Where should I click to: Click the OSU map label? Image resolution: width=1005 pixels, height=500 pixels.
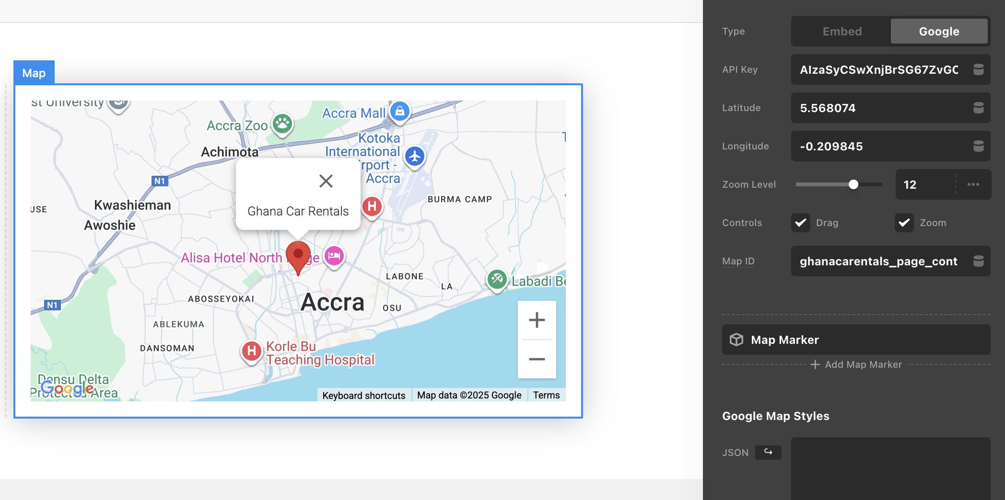(392, 308)
